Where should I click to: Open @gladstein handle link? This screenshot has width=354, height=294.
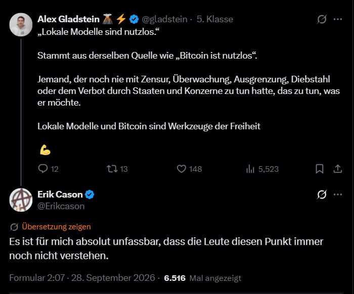coord(164,19)
